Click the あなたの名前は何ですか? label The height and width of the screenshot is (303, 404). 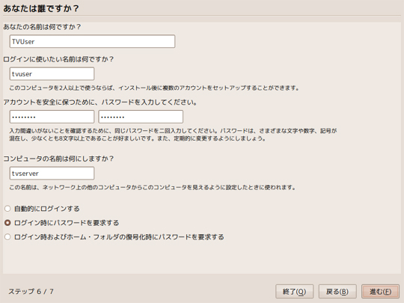click(x=42, y=27)
